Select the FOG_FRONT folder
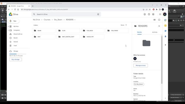 (x=117, y=31)
